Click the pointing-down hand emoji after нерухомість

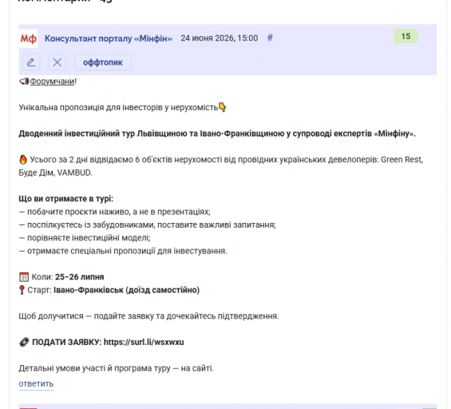tap(223, 107)
